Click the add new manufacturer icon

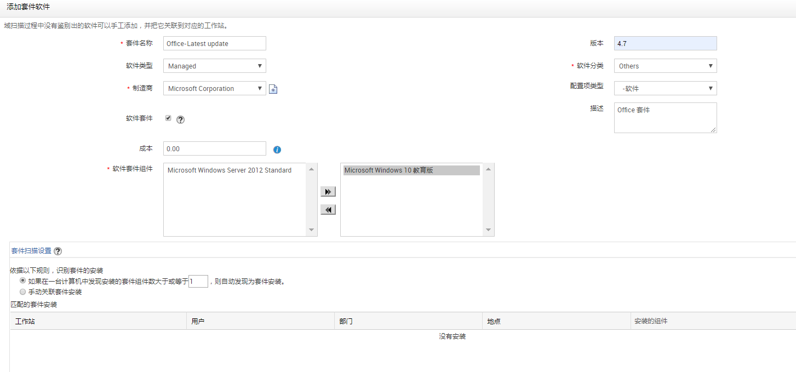273,89
